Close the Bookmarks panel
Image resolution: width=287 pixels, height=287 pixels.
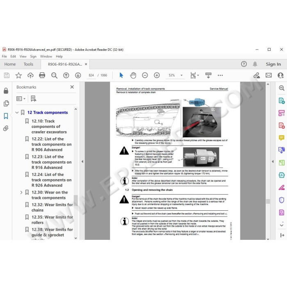tap(72, 87)
